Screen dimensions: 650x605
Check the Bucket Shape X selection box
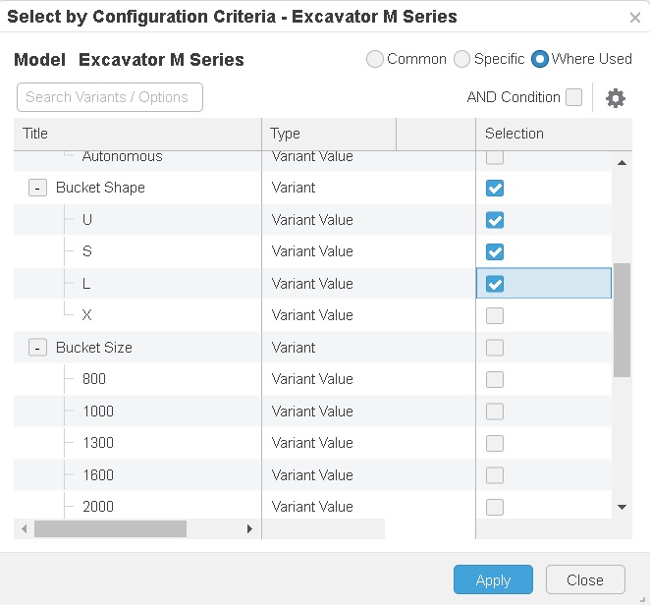pyautogui.click(x=495, y=315)
